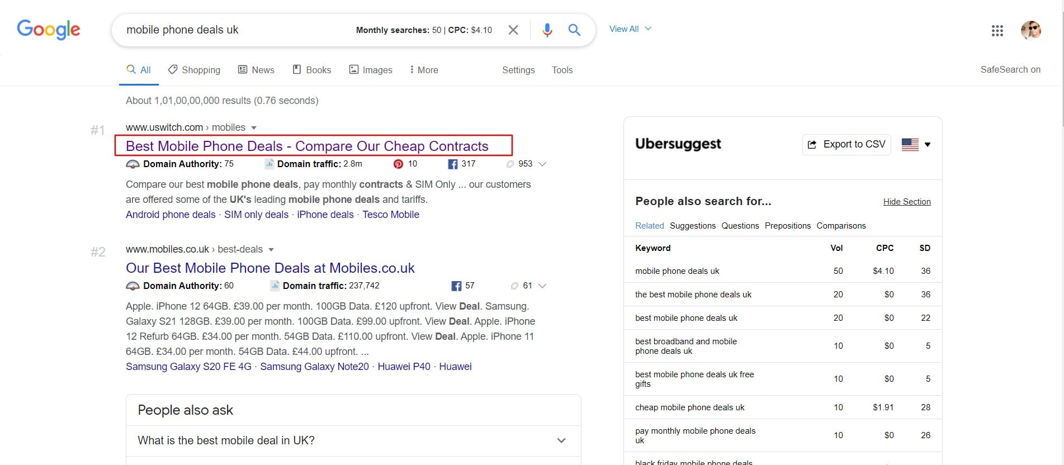Screen dimensions: 1064x465
Task: Click keyword 'the best mobile phone deals uk'
Action: pos(693,295)
